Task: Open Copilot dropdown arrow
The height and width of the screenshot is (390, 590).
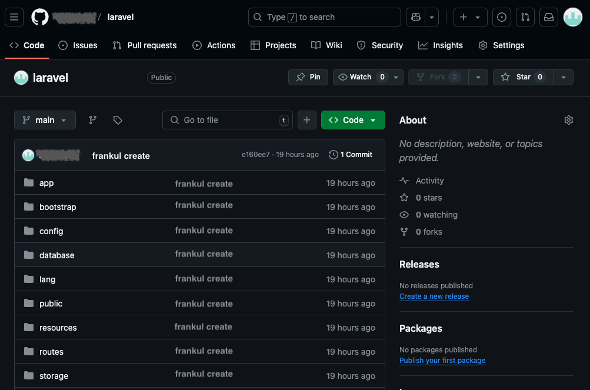Action: click(x=432, y=17)
